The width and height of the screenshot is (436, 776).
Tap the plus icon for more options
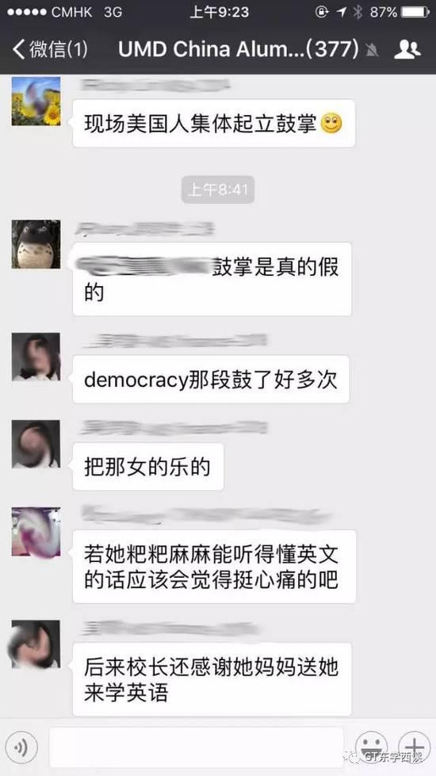(415, 747)
